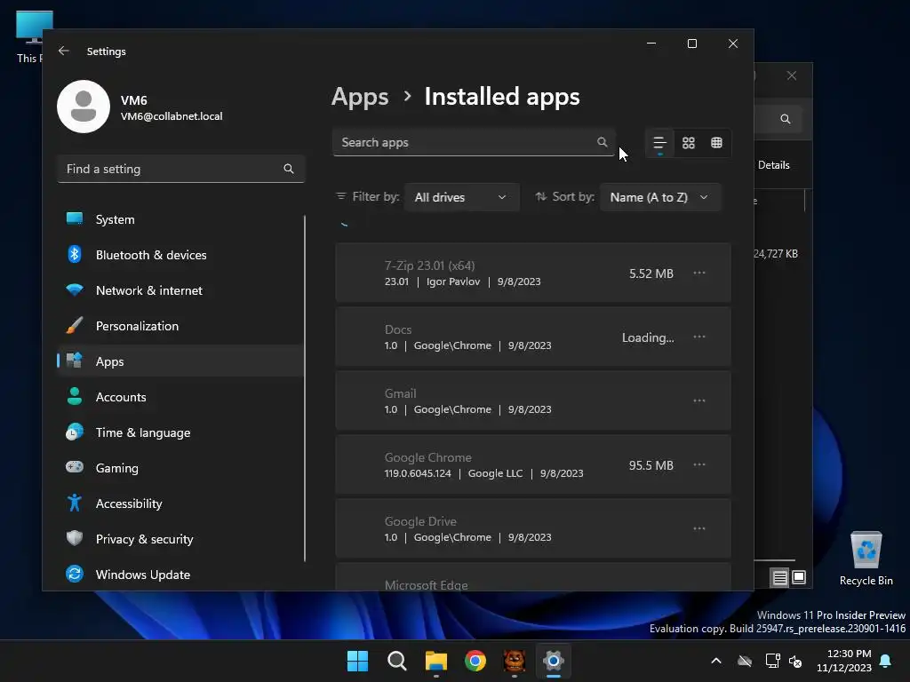Click the Find a setting field
Image resolution: width=910 pixels, height=682 pixels.
(x=181, y=169)
